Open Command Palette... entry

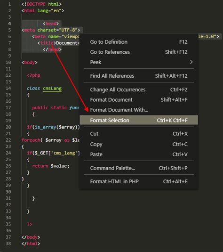[x=139, y=168]
